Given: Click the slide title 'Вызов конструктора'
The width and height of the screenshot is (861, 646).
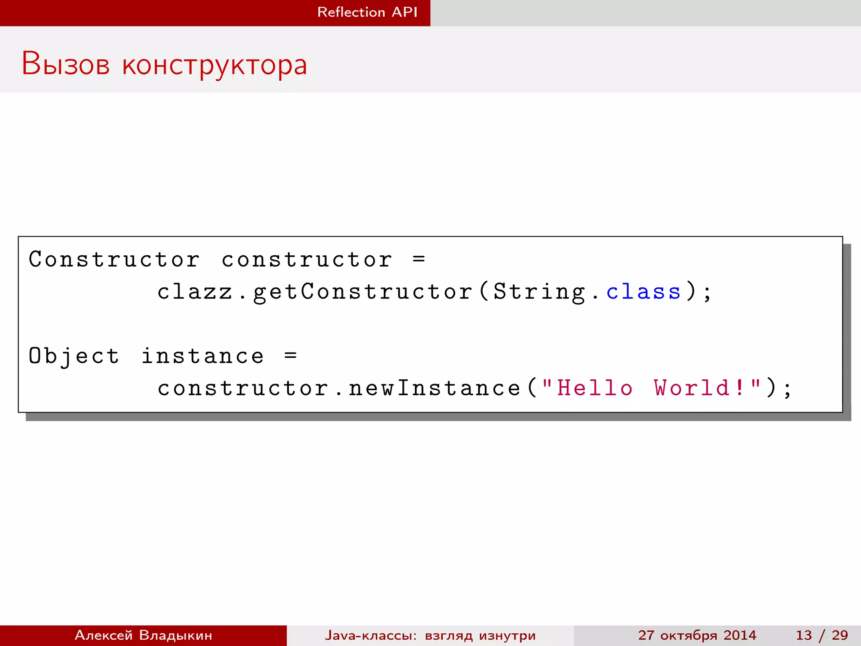Looking at the screenshot, I should coord(164,64).
